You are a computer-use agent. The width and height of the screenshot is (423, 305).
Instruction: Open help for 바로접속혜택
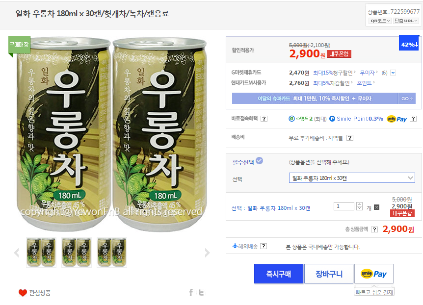pyautogui.click(x=264, y=119)
